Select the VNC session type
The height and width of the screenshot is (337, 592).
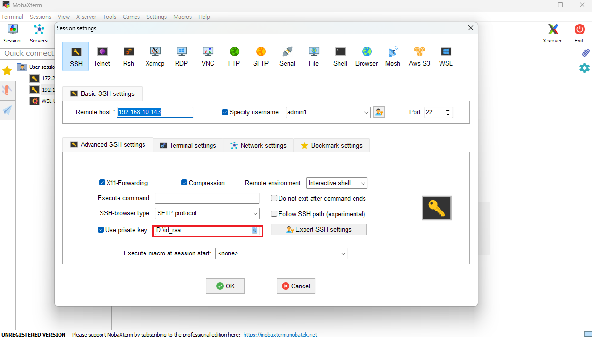pos(208,56)
